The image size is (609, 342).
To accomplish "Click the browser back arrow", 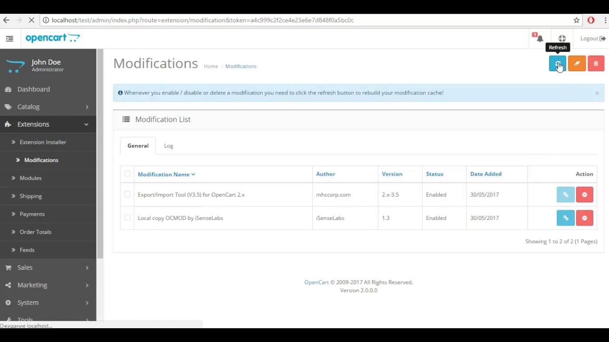I will (6, 20).
